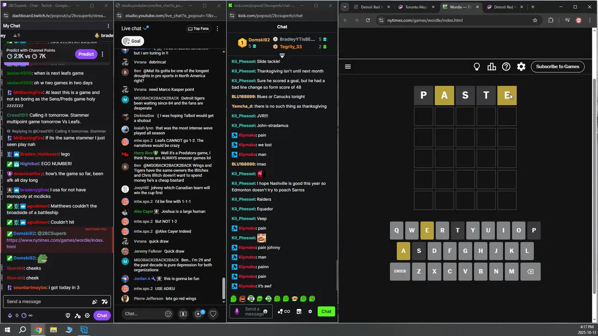Screen dimensions: 598x336
Task: Open Twitch chat settings gear icon
Action: [87, 315]
